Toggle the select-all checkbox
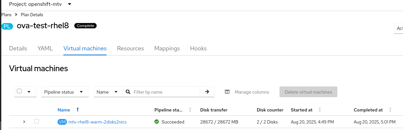The width and height of the screenshot is (403, 130). (19, 91)
